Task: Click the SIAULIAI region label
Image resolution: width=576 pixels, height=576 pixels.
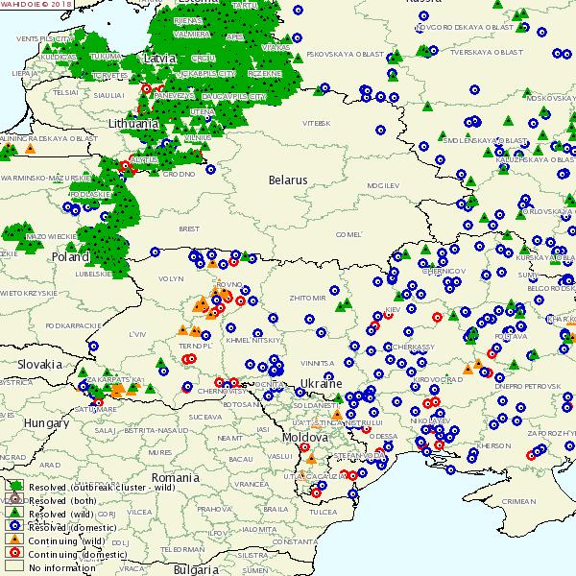Action: coord(109,95)
